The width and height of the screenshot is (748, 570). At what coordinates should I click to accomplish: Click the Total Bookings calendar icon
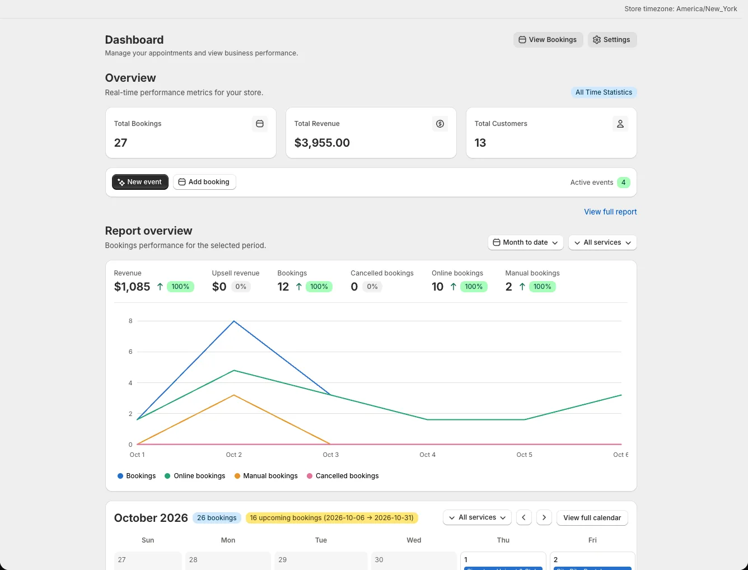(260, 124)
